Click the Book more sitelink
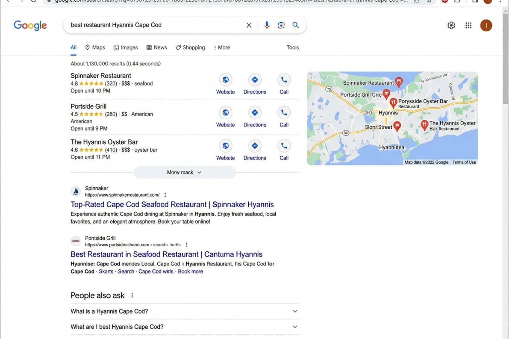Image resolution: width=509 pixels, height=339 pixels. click(191, 271)
